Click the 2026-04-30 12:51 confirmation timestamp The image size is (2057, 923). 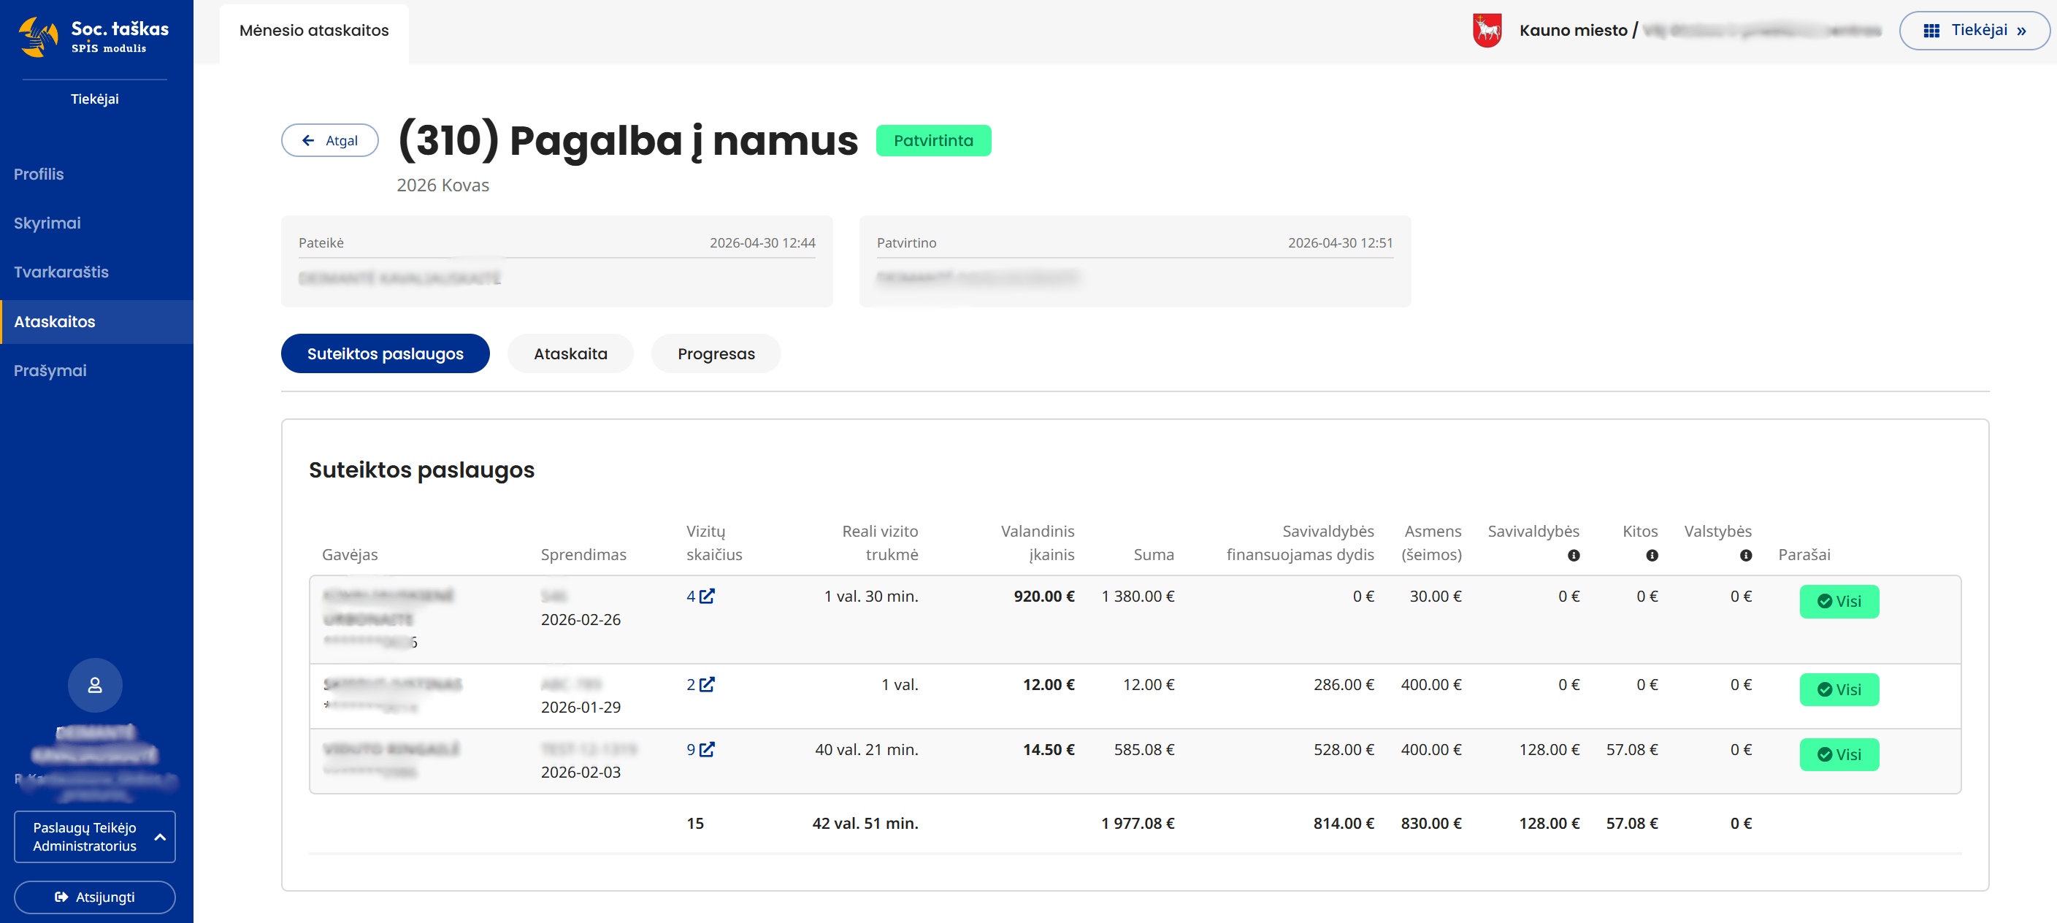pyautogui.click(x=1341, y=242)
